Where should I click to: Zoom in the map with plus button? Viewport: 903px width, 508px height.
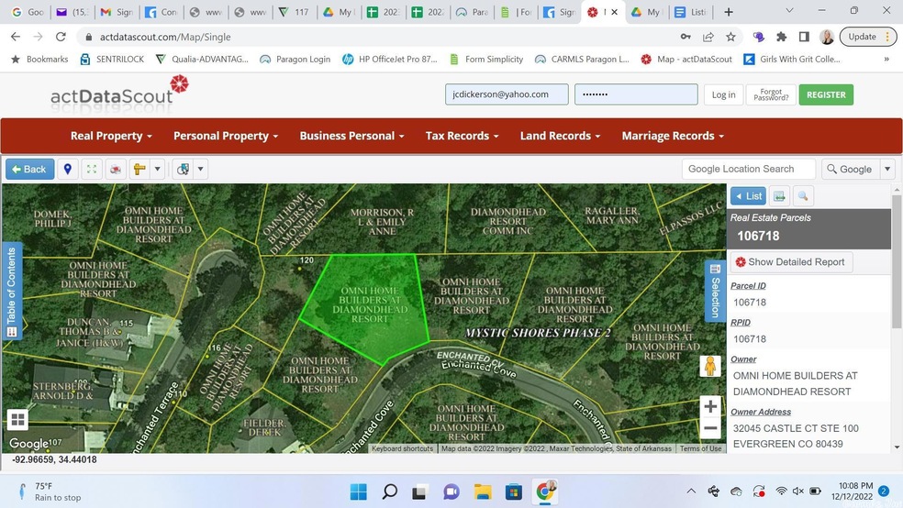[x=710, y=406]
